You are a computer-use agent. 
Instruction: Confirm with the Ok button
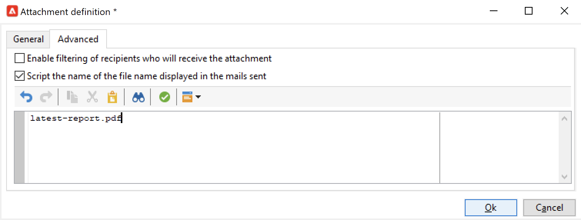(x=491, y=208)
